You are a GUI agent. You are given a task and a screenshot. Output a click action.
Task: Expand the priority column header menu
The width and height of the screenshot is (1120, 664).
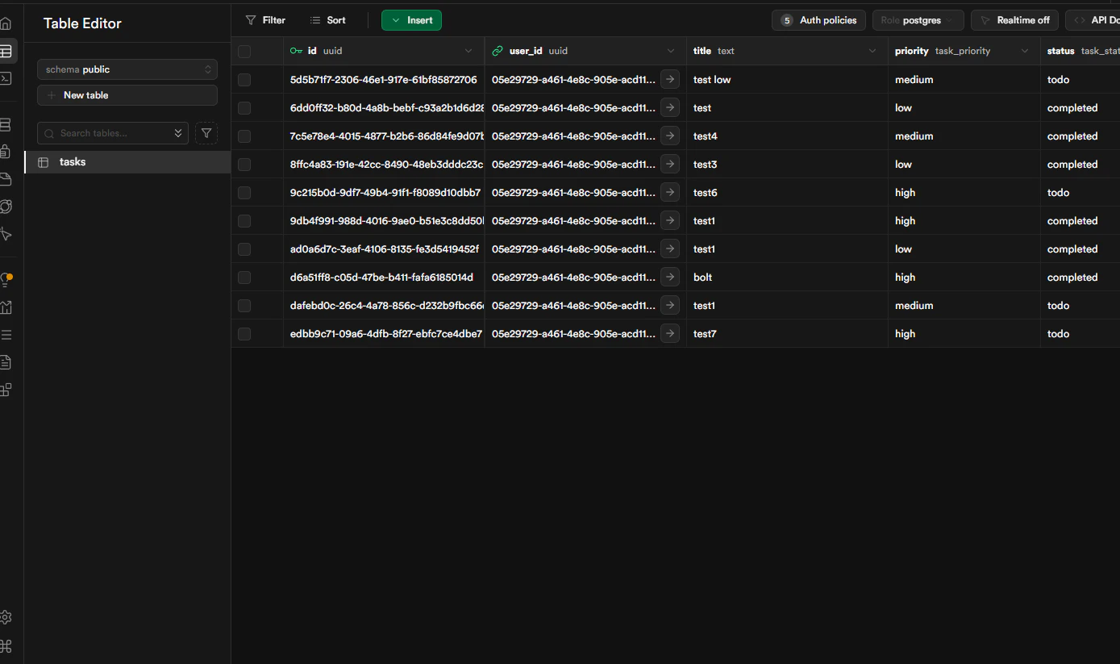[x=1025, y=51]
